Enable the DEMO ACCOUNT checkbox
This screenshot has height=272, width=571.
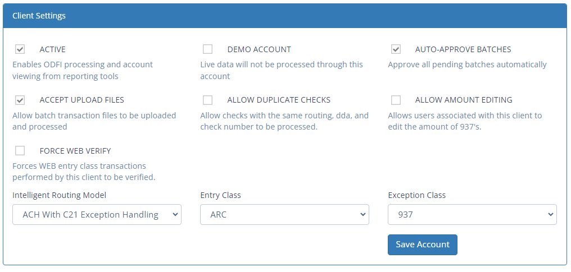[208, 49]
